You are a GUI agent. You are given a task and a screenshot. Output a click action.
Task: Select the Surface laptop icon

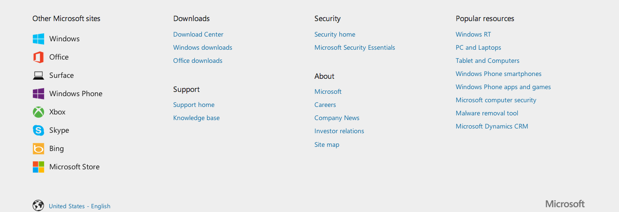click(38, 76)
